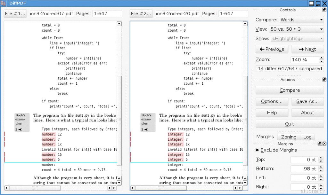
Task: Increase zoom with the spinner up arrow
Action: (x=321, y=58)
